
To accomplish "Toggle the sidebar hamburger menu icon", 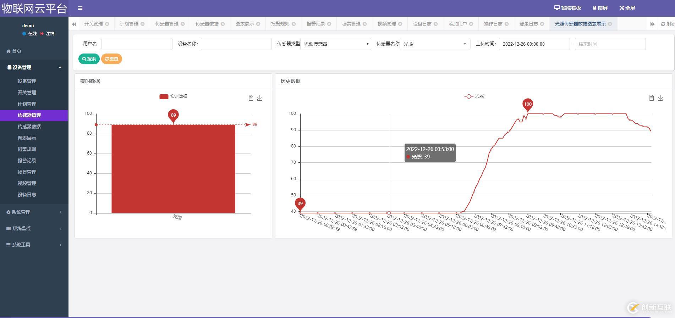I will click(x=80, y=8).
